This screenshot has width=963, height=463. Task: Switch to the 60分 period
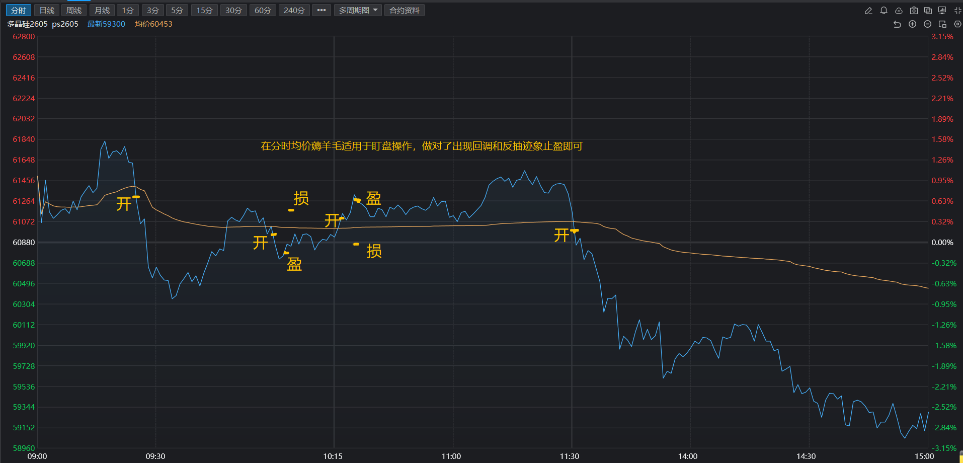coord(263,10)
